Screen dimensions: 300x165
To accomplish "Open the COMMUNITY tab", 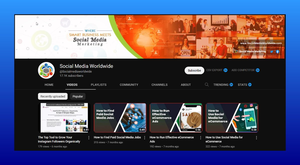I will point(129,85).
